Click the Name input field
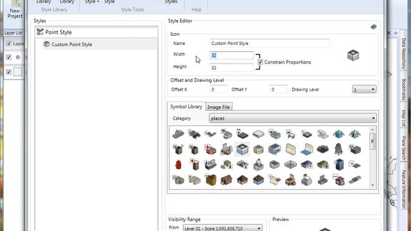411x231 pixels. click(270, 43)
